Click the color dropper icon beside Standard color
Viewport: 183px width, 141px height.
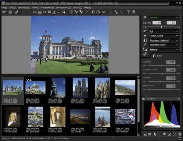pyautogui.click(x=145, y=45)
